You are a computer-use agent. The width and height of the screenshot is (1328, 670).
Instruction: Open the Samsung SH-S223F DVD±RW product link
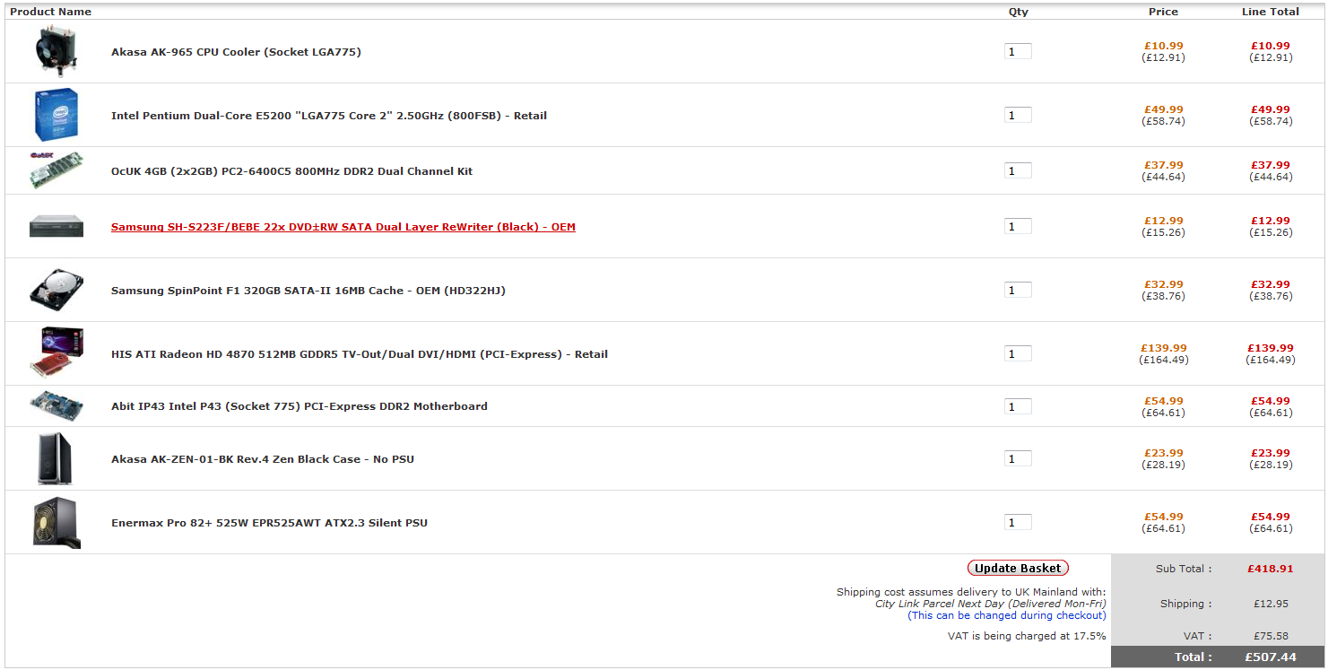(x=343, y=227)
